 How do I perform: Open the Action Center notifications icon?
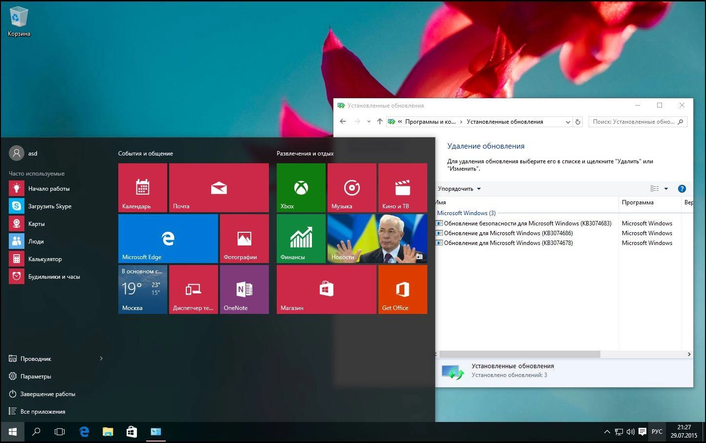point(642,432)
